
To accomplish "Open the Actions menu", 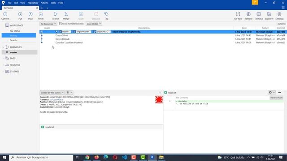I will 44,3.
